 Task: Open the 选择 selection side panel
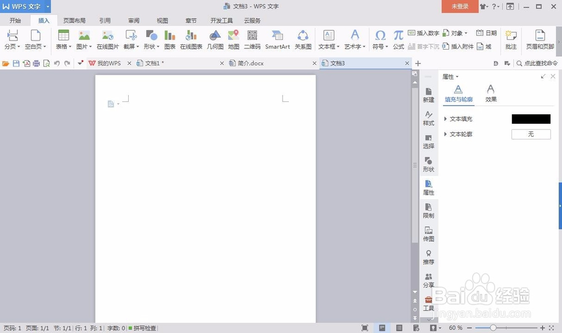click(428, 142)
